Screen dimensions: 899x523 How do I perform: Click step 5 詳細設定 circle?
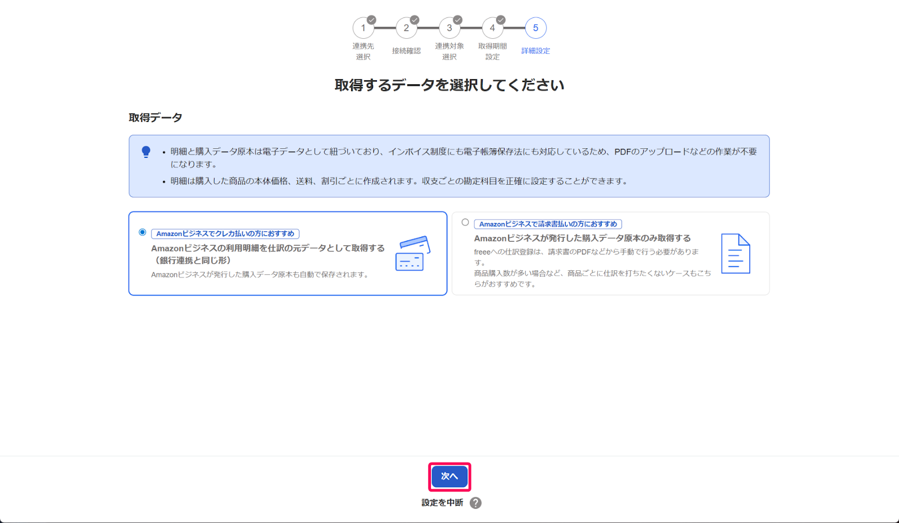[x=535, y=28]
